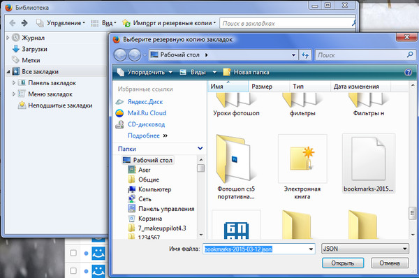
Task: Click the Поиск в закладках search field
Action: pos(287,23)
